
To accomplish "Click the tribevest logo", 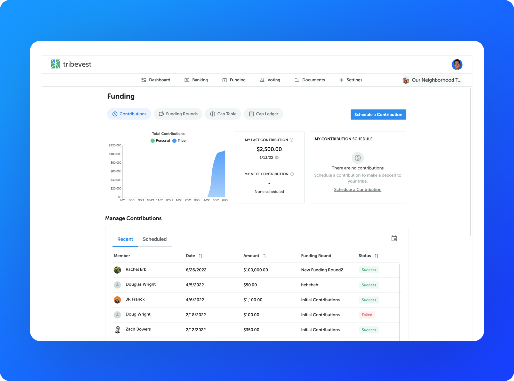I will (x=71, y=64).
